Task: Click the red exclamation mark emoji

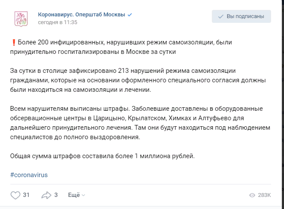Action: [14, 42]
